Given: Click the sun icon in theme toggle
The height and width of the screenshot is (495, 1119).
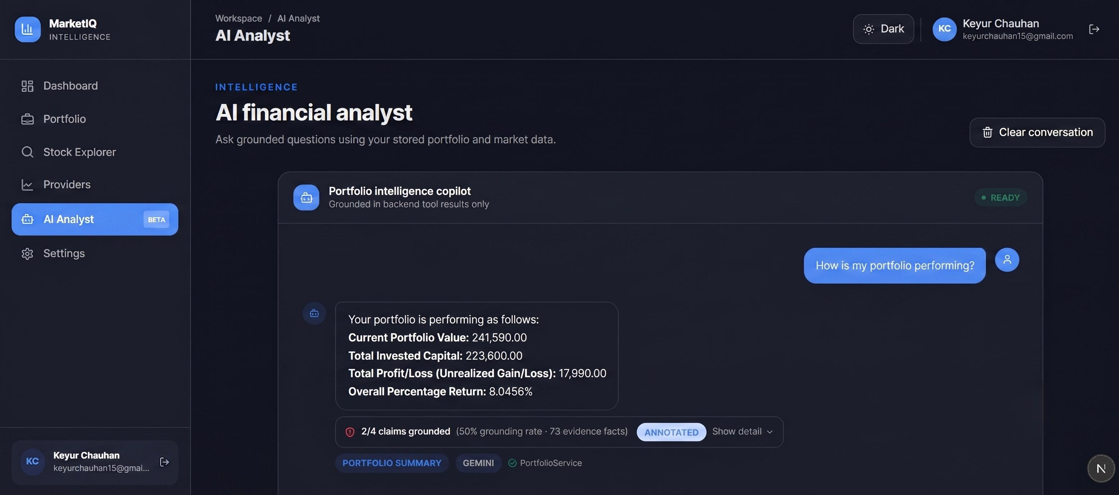Looking at the screenshot, I should click(x=868, y=29).
